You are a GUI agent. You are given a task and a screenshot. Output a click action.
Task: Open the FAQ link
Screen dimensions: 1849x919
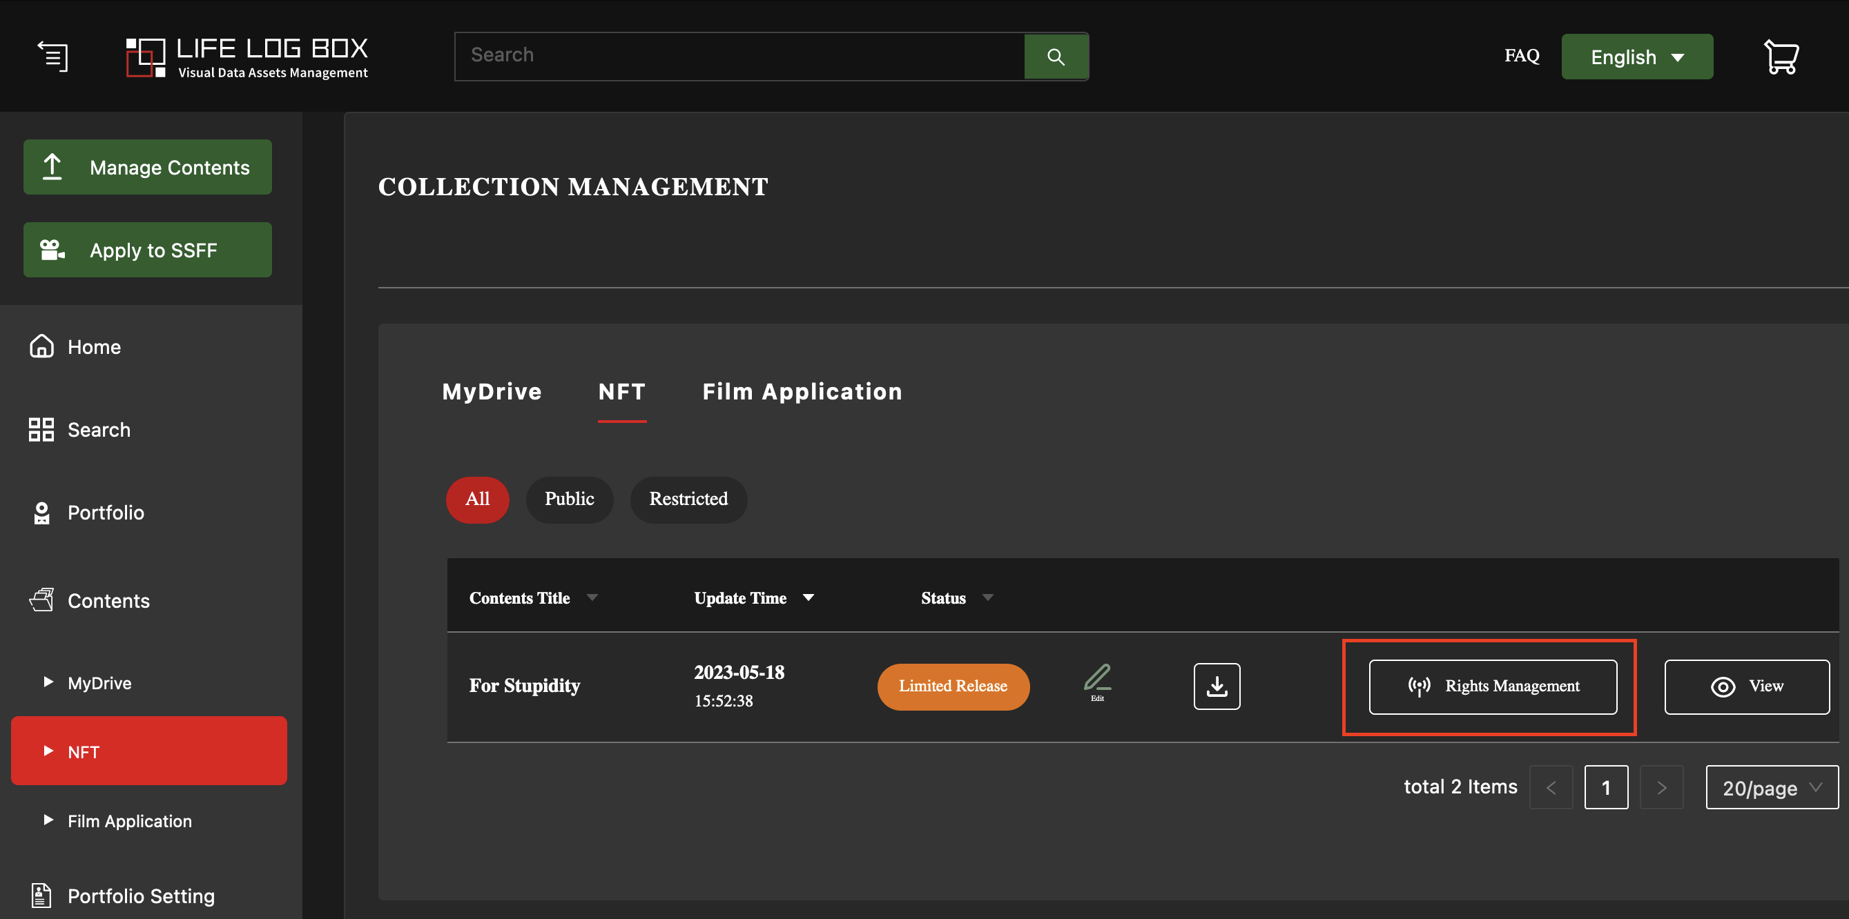point(1522,56)
